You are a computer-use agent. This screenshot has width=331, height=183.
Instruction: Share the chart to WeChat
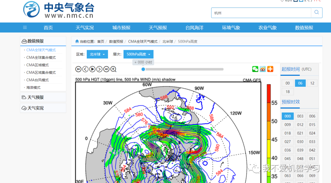coord(255,69)
